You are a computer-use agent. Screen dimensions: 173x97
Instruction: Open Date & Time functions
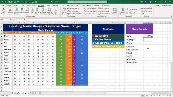[x=37, y=11]
